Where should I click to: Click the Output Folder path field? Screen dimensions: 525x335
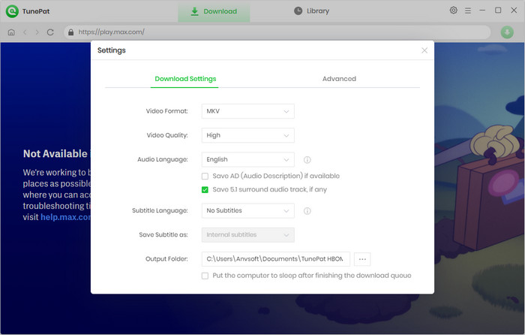tap(275, 259)
